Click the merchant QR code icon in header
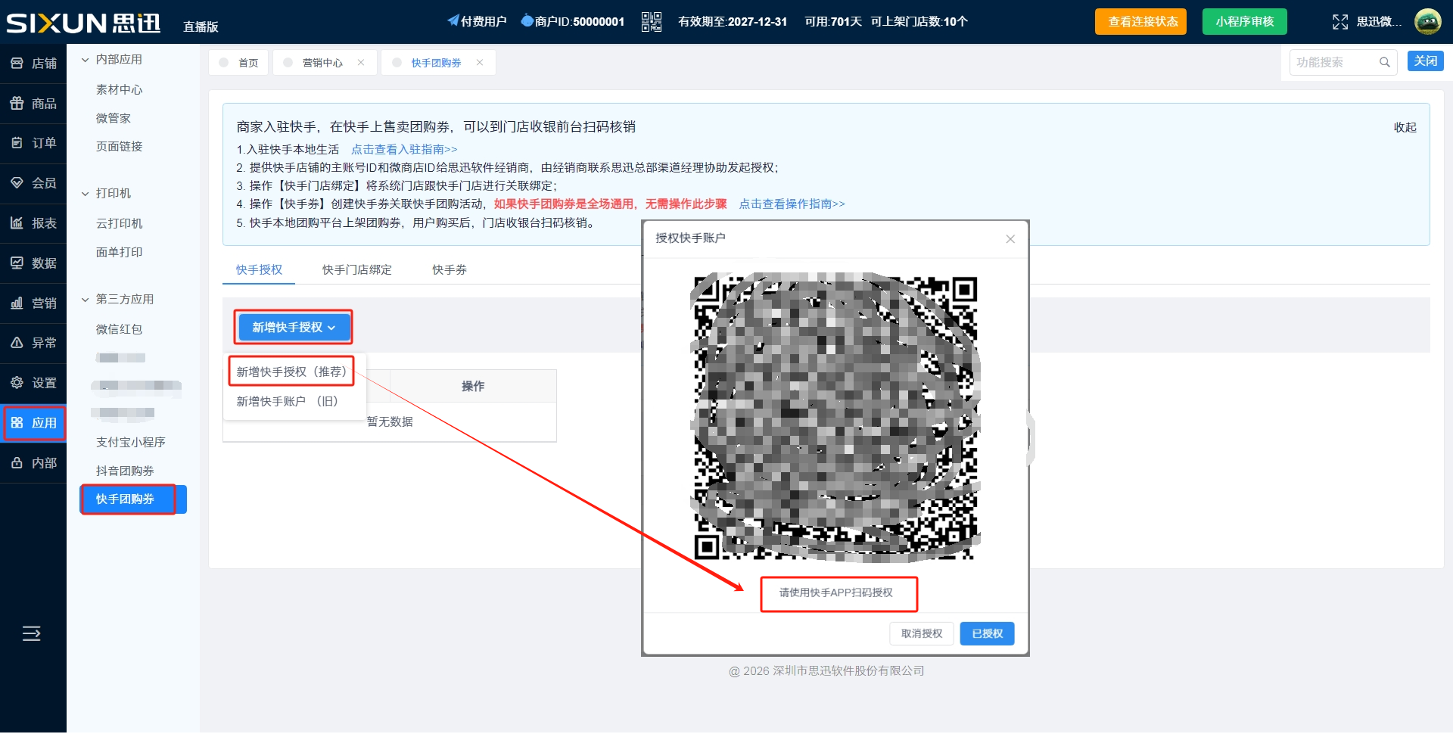 point(651,22)
